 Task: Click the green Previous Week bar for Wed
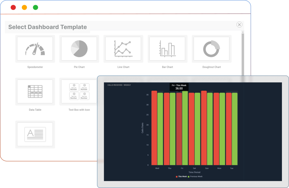click(x=160, y=129)
